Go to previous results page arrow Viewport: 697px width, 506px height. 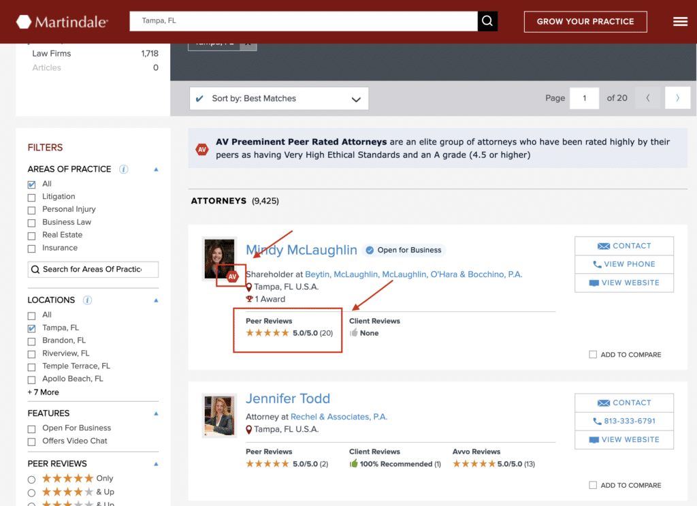click(647, 98)
